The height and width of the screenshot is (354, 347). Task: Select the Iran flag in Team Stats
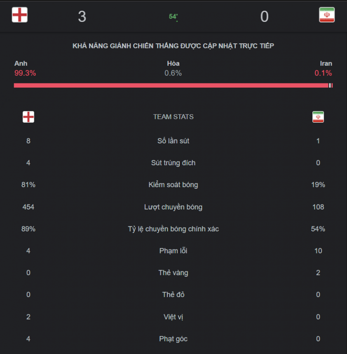318,117
